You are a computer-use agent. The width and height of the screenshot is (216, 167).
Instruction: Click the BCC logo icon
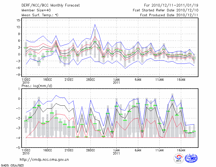[x=179, y=158]
